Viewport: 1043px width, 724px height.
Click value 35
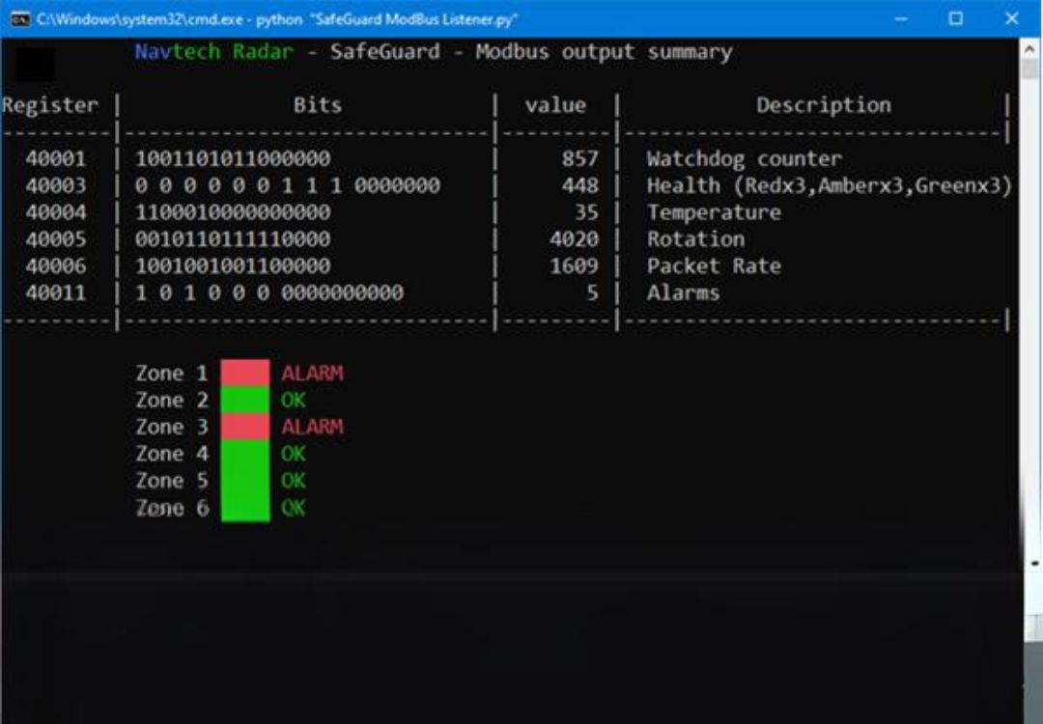(586, 212)
